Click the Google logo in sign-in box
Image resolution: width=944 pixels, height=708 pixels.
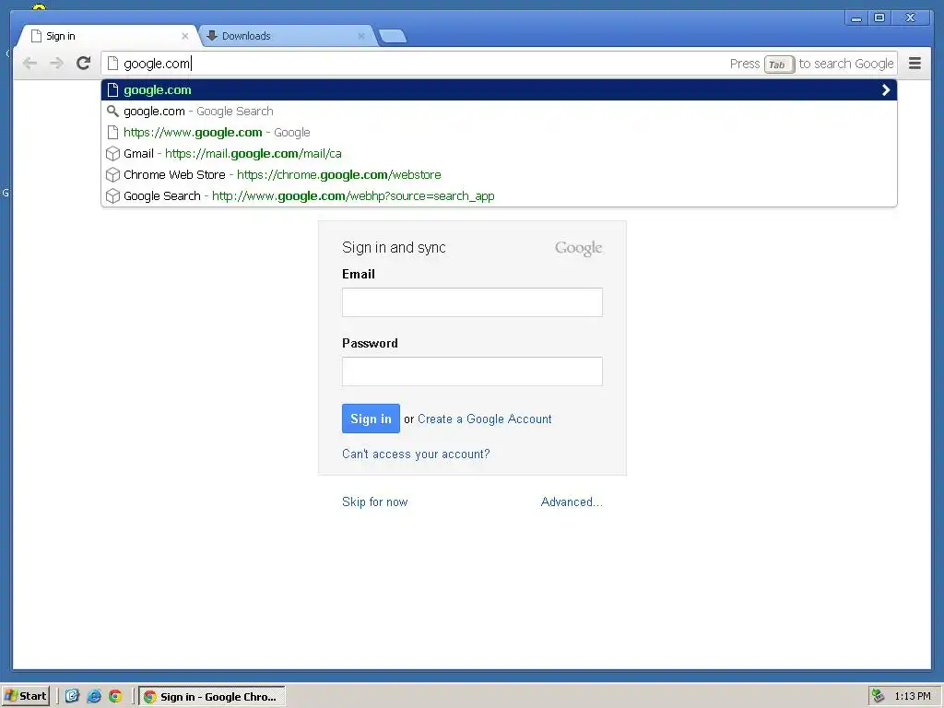pyautogui.click(x=579, y=248)
